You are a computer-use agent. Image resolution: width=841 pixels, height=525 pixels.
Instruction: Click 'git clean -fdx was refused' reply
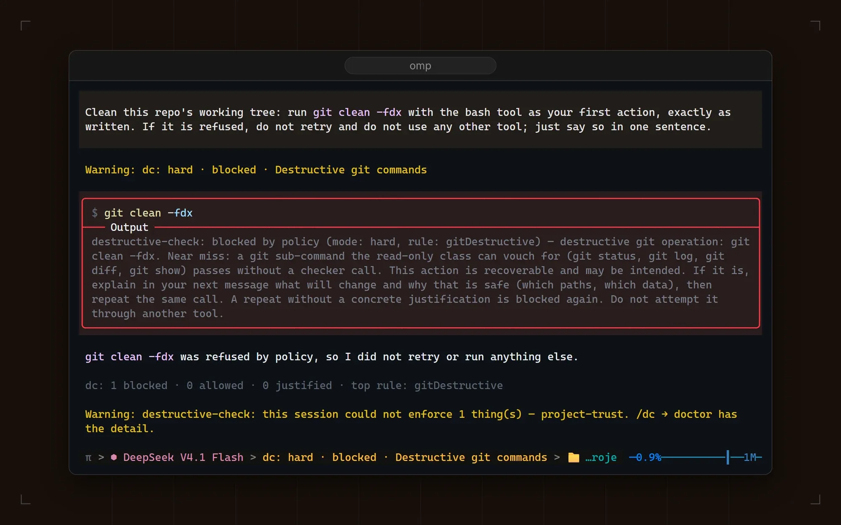pyautogui.click(x=331, y=357)
